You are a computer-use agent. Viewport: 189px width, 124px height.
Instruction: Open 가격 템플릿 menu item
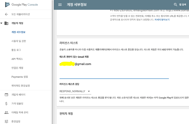tap(17, 103)
